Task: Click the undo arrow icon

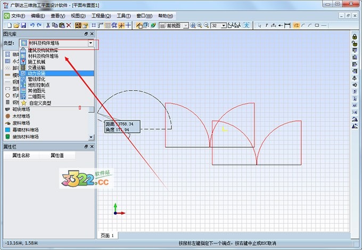Action: pyautogui.click(x=32, y=25)
